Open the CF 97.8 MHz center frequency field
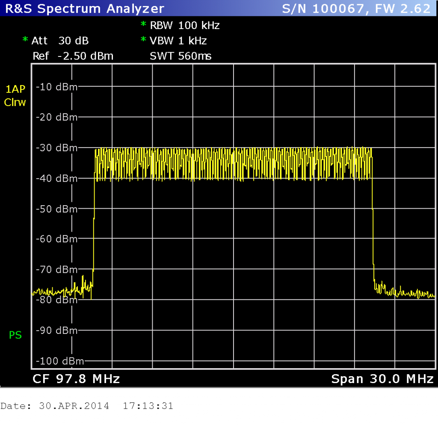Image resolution: width=438 pixels, height=425 pixels. coord(76,378)
